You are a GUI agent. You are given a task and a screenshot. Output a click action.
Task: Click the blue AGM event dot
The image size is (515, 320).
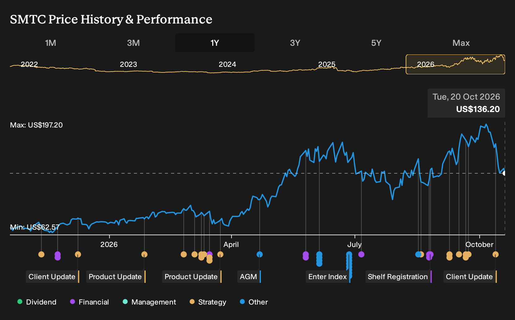260,254
